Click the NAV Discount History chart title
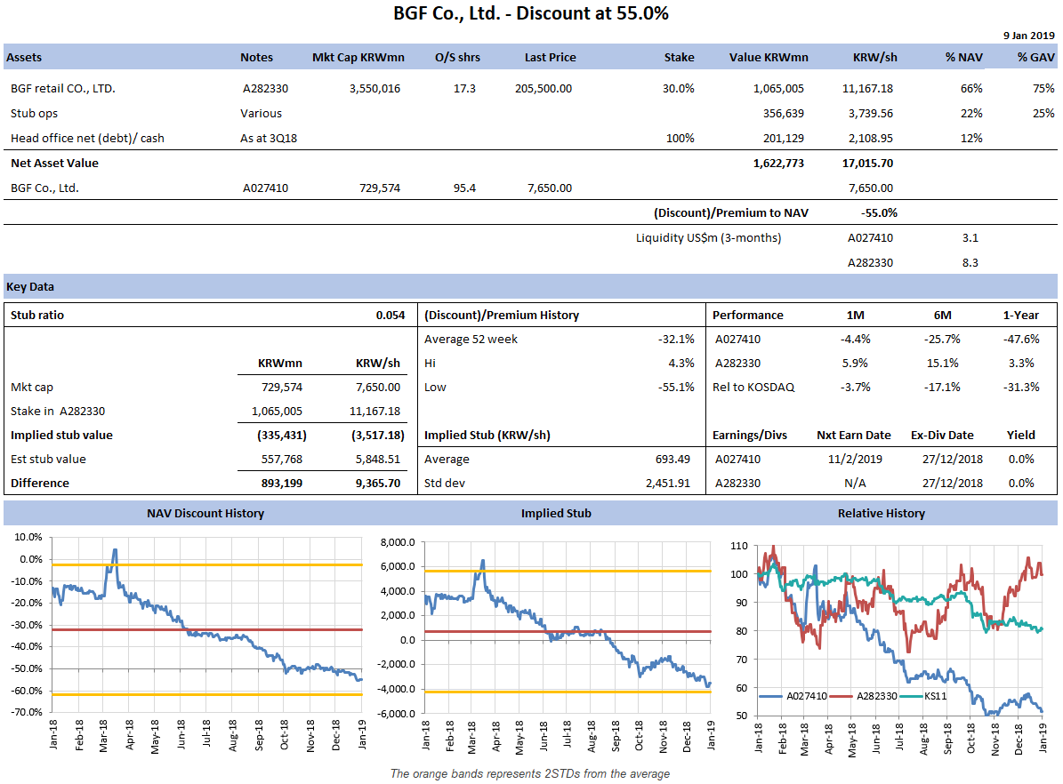 tap(205, 514)
